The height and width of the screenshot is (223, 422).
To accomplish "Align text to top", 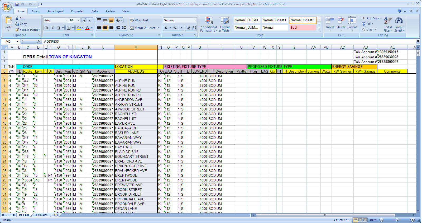I will (99, 20).
